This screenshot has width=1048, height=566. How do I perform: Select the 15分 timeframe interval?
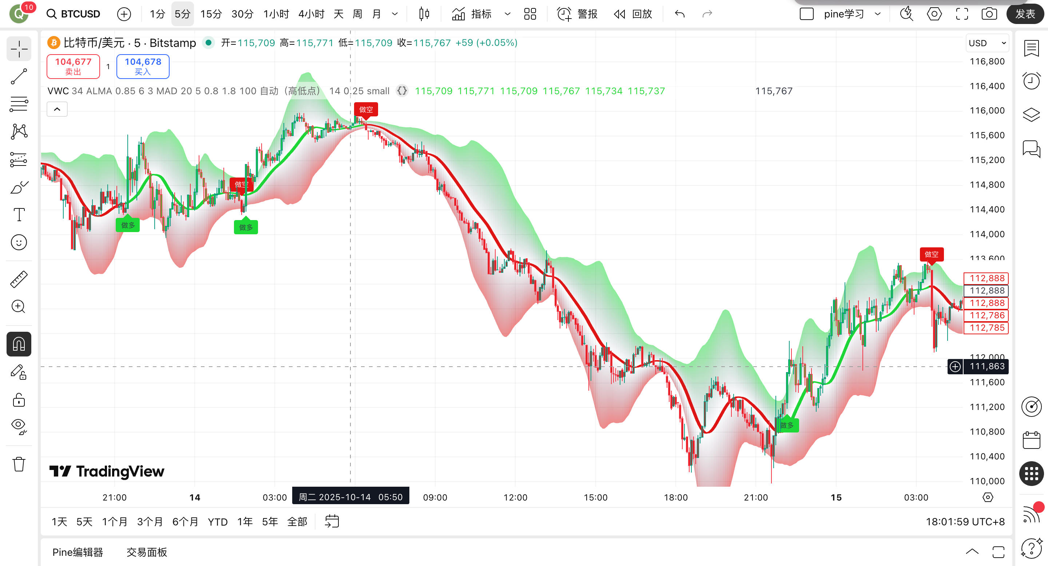click(211, 14)
